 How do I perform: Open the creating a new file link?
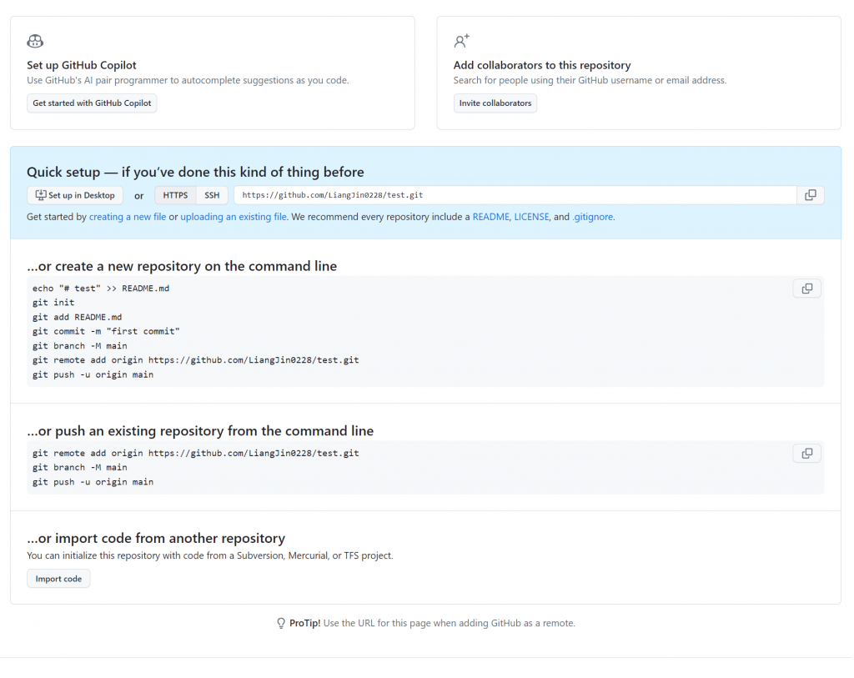pos(128,217)
